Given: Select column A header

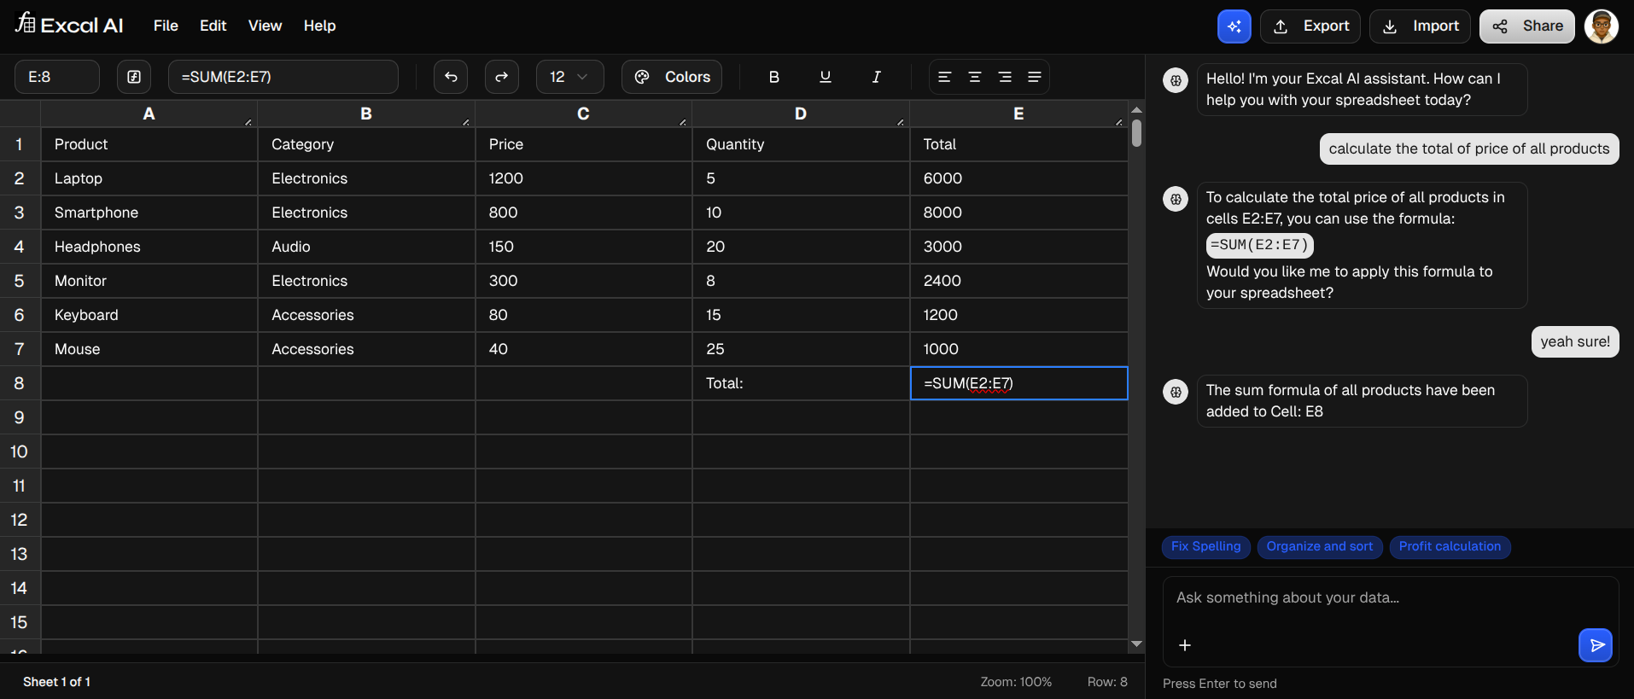Looking at the screenshot, I should click(149, 114).
